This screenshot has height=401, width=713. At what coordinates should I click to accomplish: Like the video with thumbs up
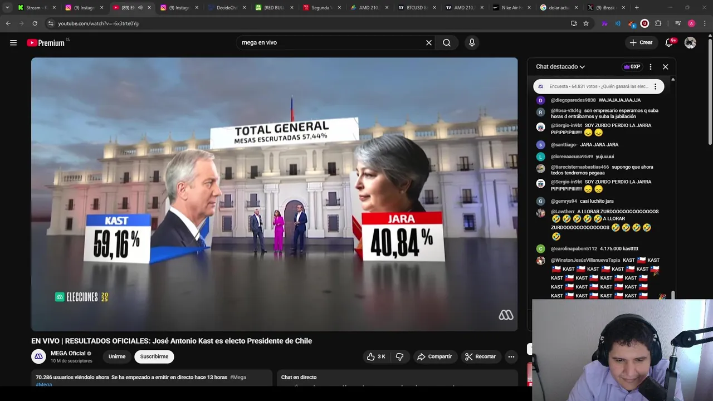[375, 356]
